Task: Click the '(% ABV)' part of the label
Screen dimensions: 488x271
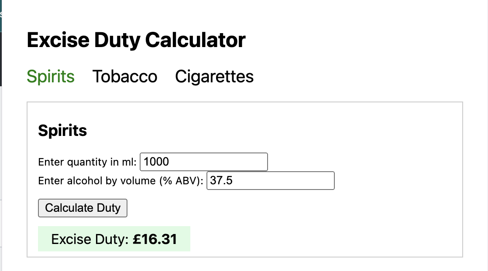Action: (181, 181)
